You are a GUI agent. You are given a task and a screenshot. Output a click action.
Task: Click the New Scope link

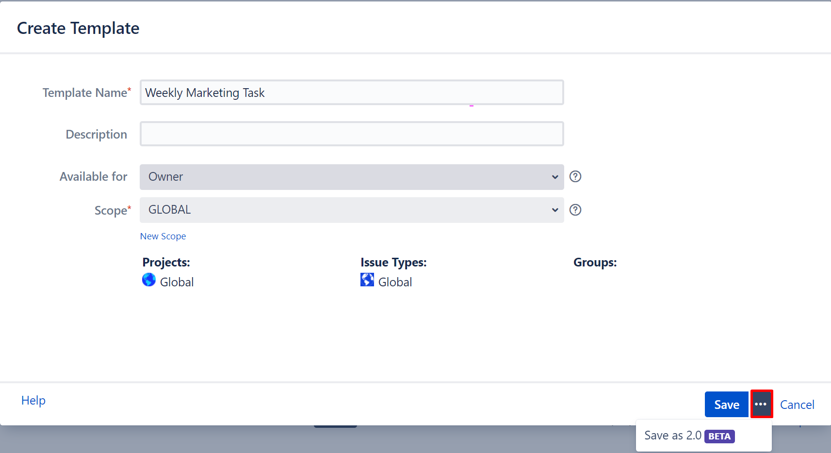[163, 236]
